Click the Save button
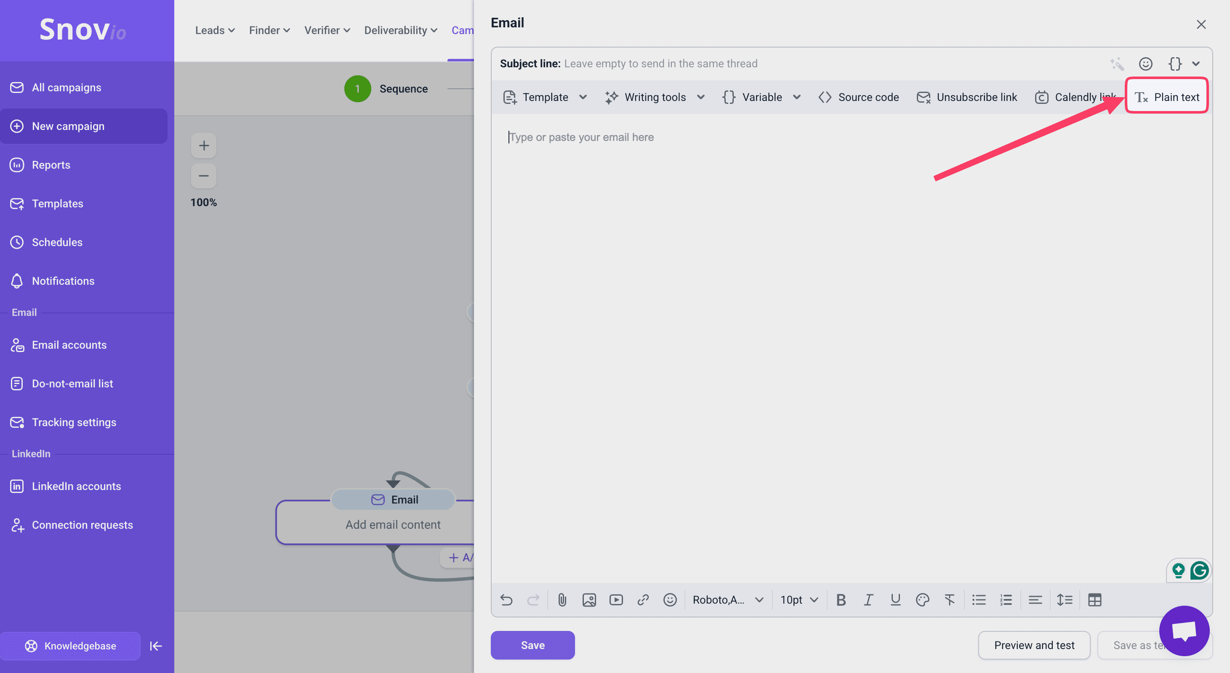Viewport: 1230px width, 673px height. click(x=532, y=645)
